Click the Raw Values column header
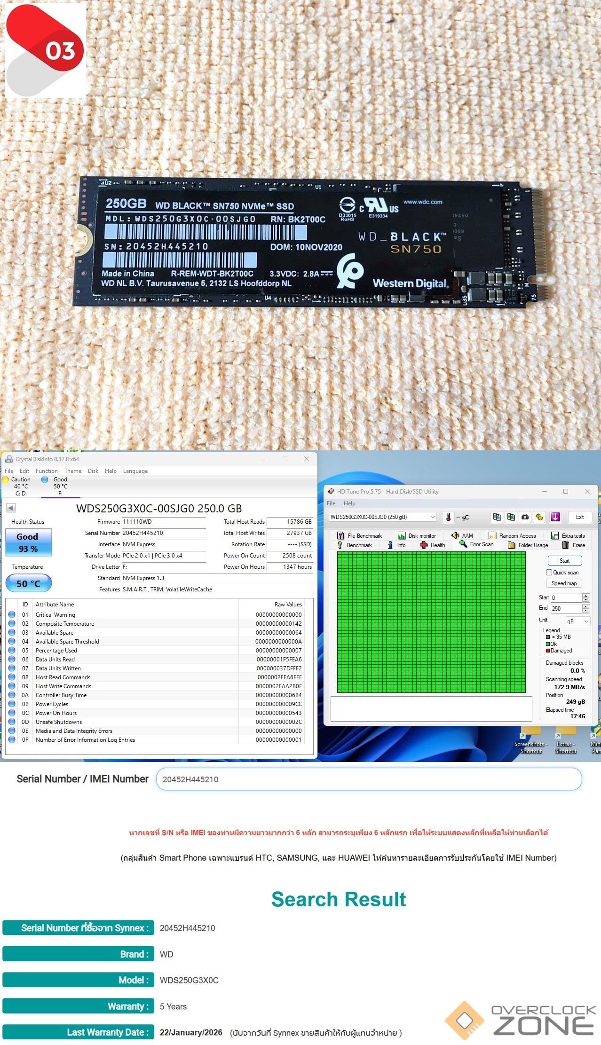The image size is (601, 1045). click(x=288, y=605)
